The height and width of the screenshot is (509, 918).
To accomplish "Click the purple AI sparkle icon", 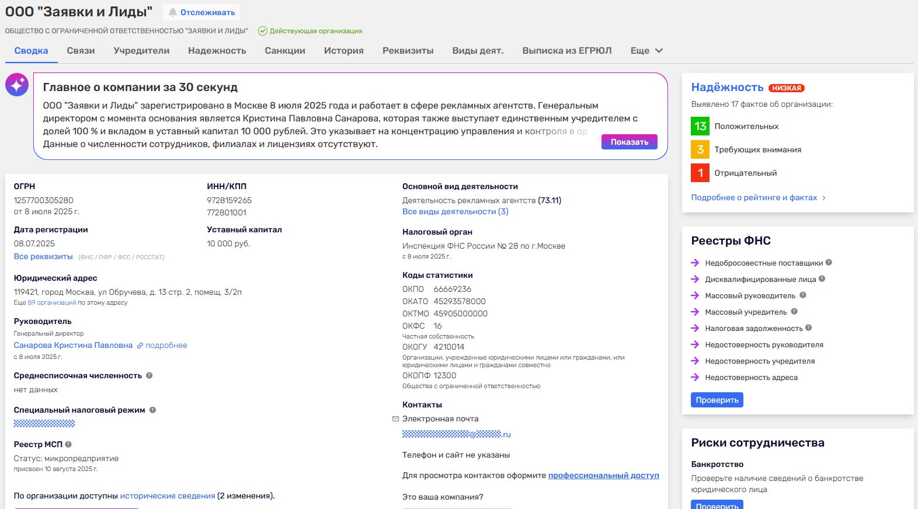I will click(17, 85).
